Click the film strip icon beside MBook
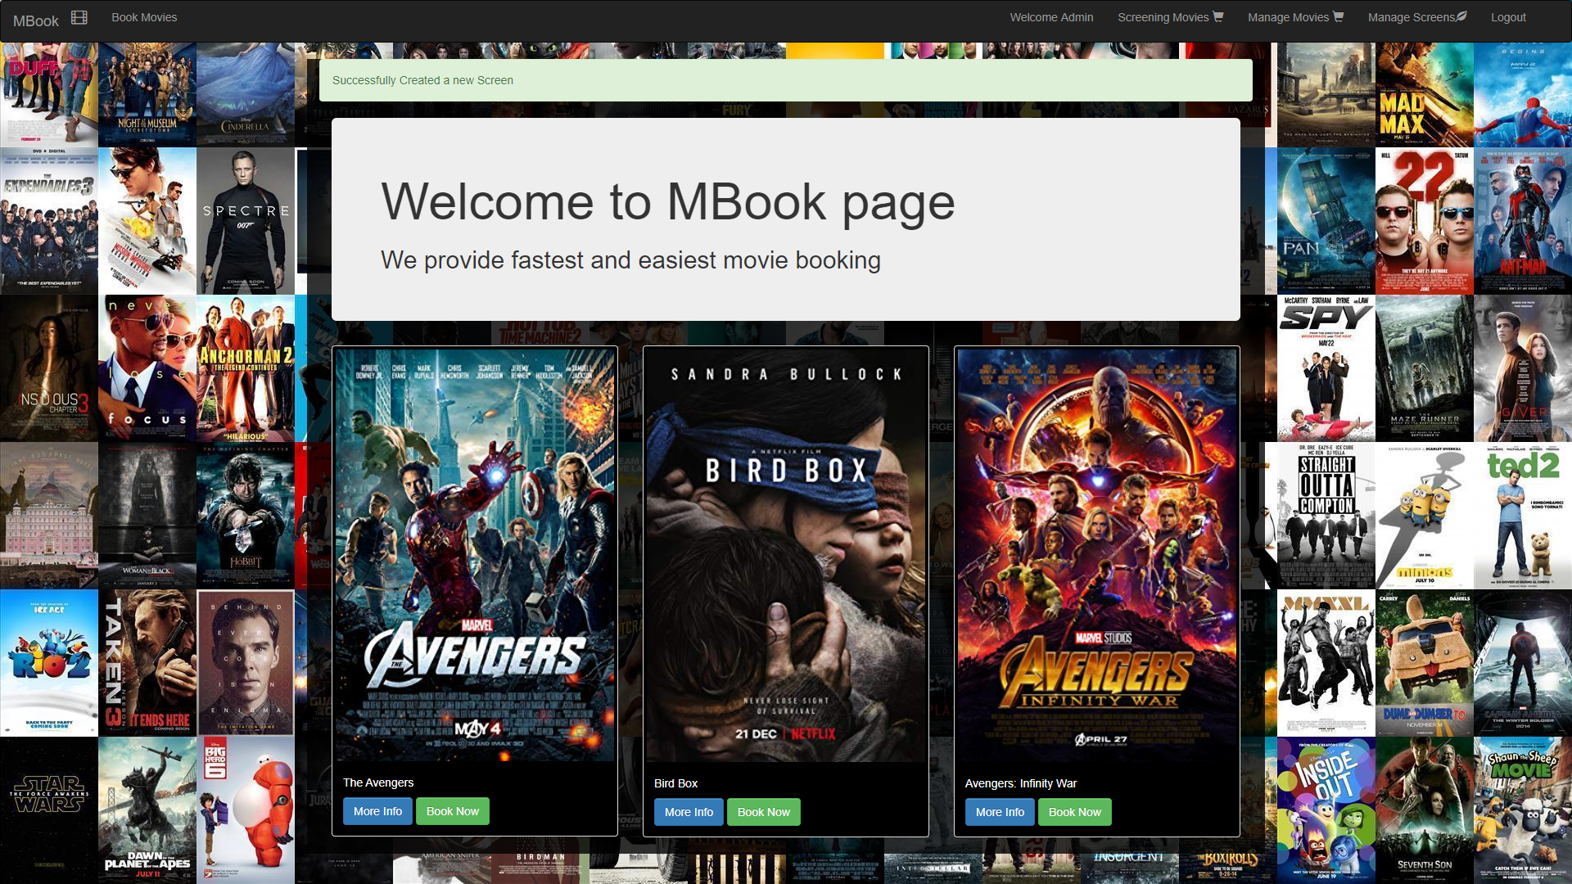This screenshot has width=1572, height=884. [x=79, y=18]
